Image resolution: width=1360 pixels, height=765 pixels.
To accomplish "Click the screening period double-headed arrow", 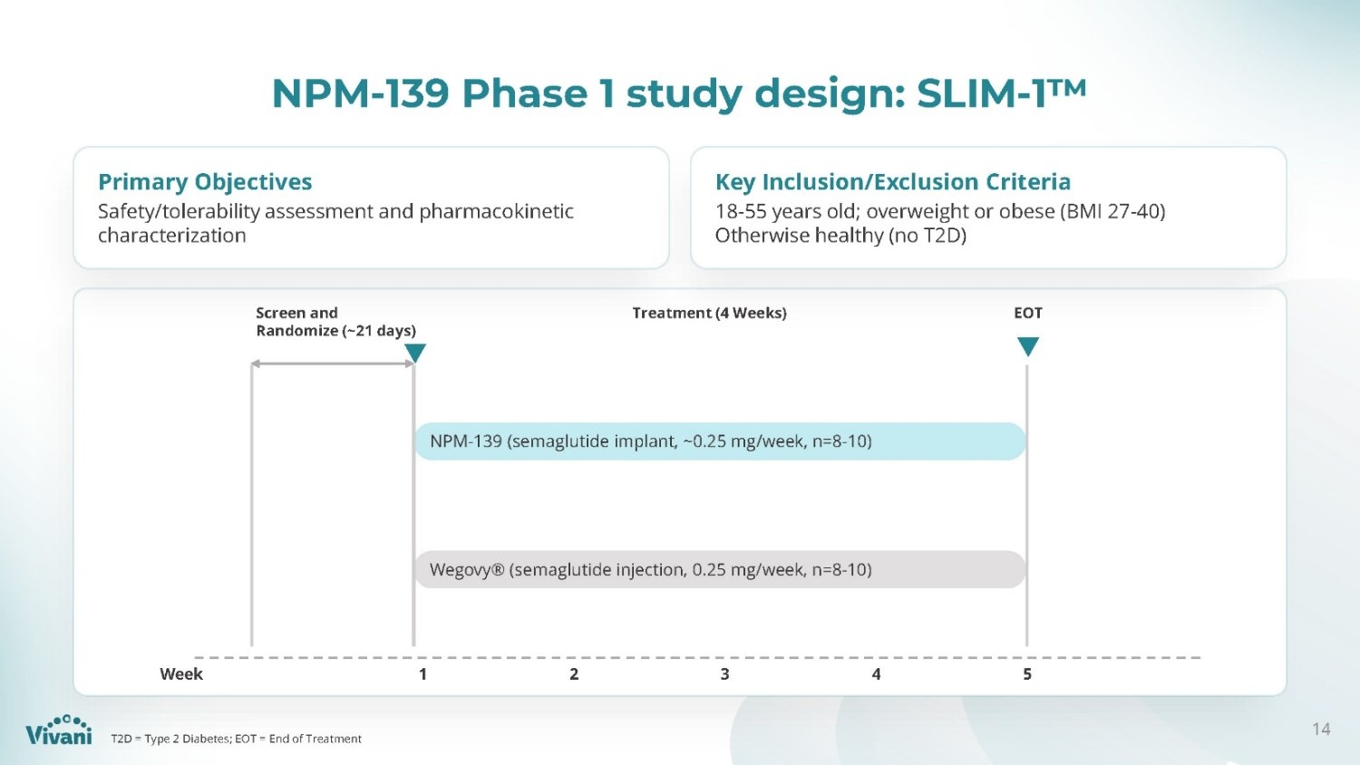I will click(x=332, y=363).
